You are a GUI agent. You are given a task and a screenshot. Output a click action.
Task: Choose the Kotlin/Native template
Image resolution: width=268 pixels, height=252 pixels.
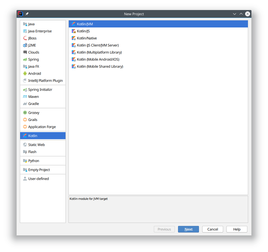(158, 38)
